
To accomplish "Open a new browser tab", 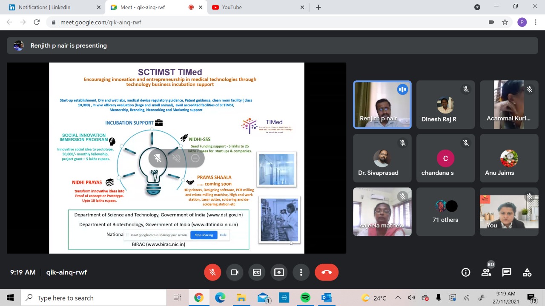I will click(318, 7).
